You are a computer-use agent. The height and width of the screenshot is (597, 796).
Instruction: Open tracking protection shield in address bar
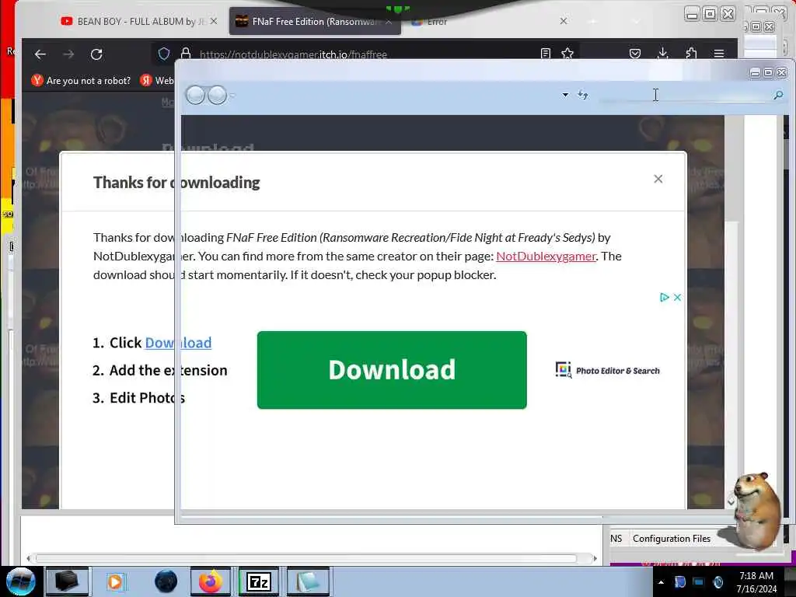[x=163, y=54]
